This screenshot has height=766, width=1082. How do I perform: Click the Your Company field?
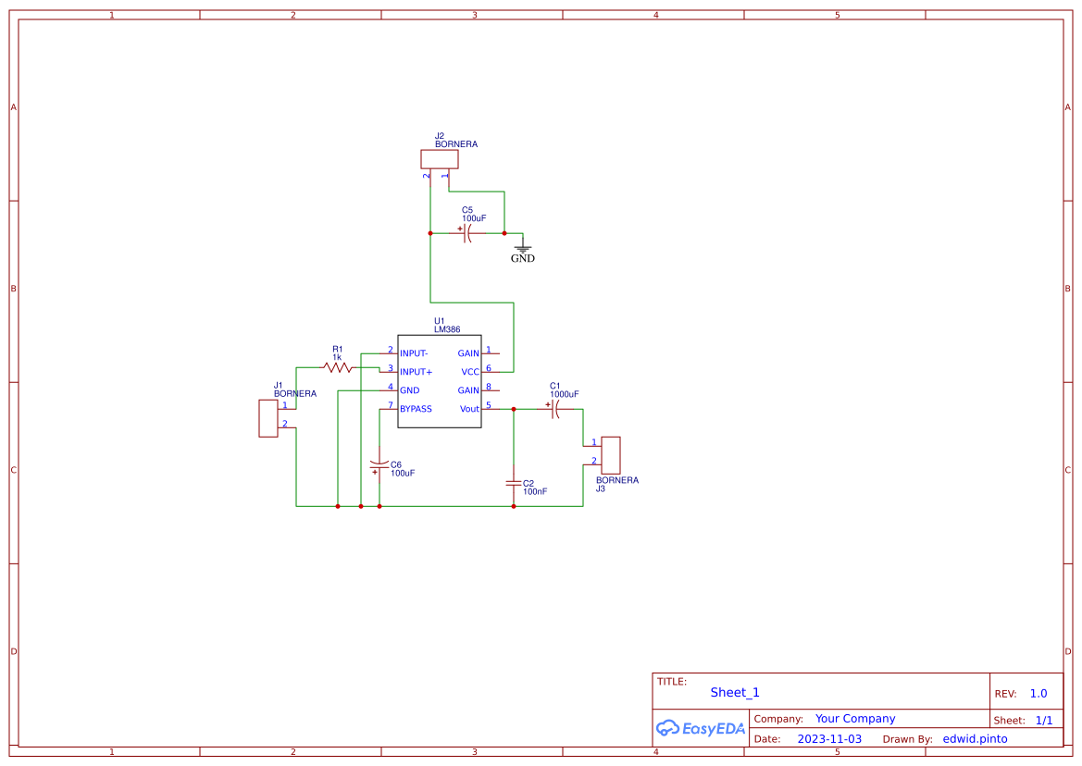click(855, 719)
